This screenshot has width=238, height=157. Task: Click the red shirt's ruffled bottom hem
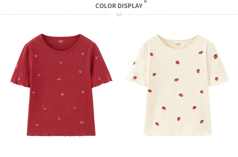[61, 135]
